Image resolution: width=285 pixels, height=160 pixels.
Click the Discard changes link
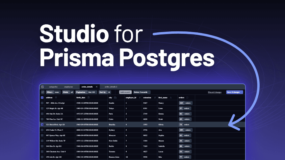click(x=215, y=92)
